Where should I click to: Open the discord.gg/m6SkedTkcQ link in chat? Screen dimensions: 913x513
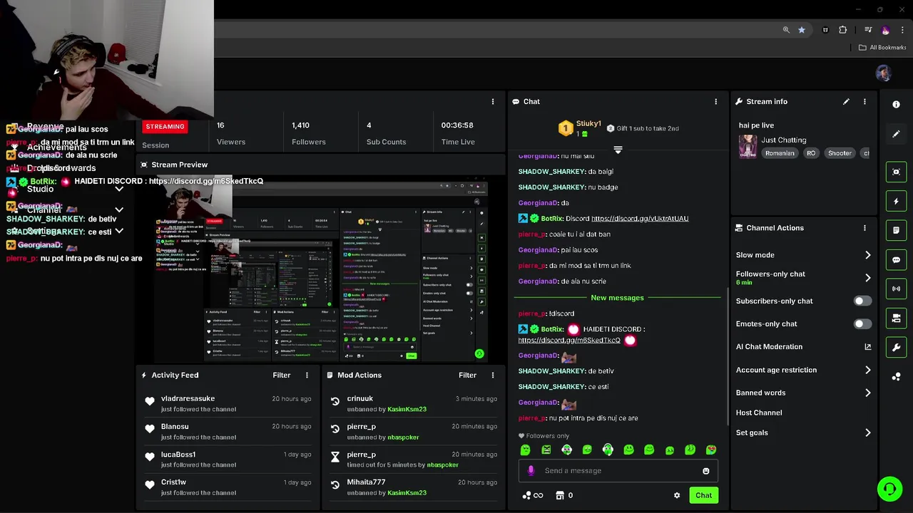pos(569,340)
